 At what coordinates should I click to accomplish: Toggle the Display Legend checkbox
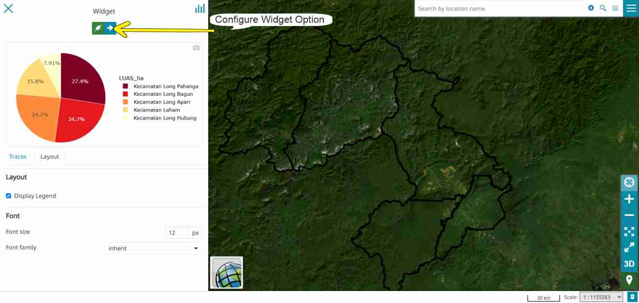tap(9, 196)
